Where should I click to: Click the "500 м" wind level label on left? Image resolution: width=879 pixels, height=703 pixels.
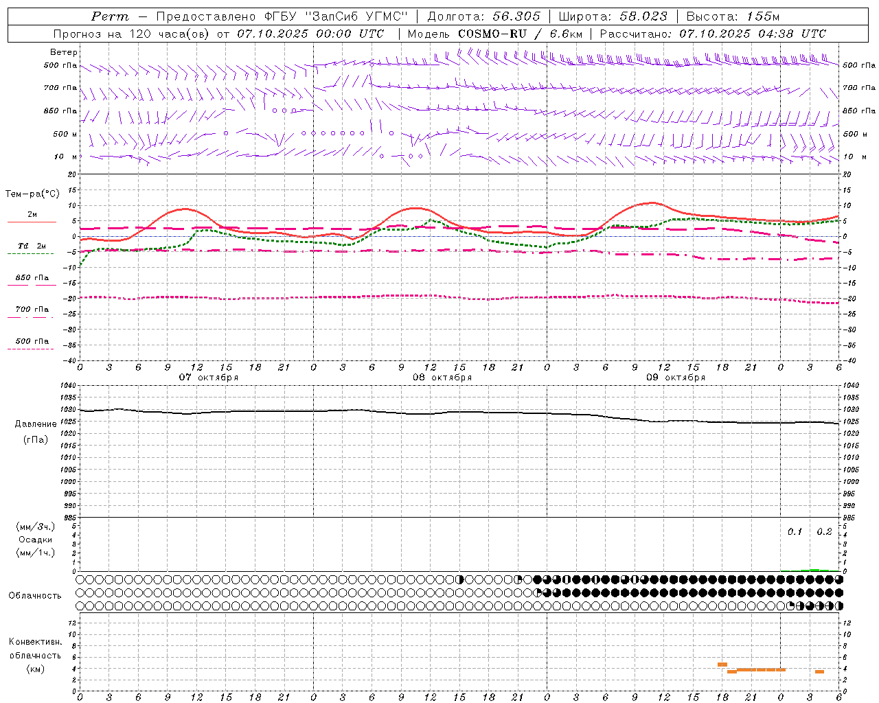65,134
